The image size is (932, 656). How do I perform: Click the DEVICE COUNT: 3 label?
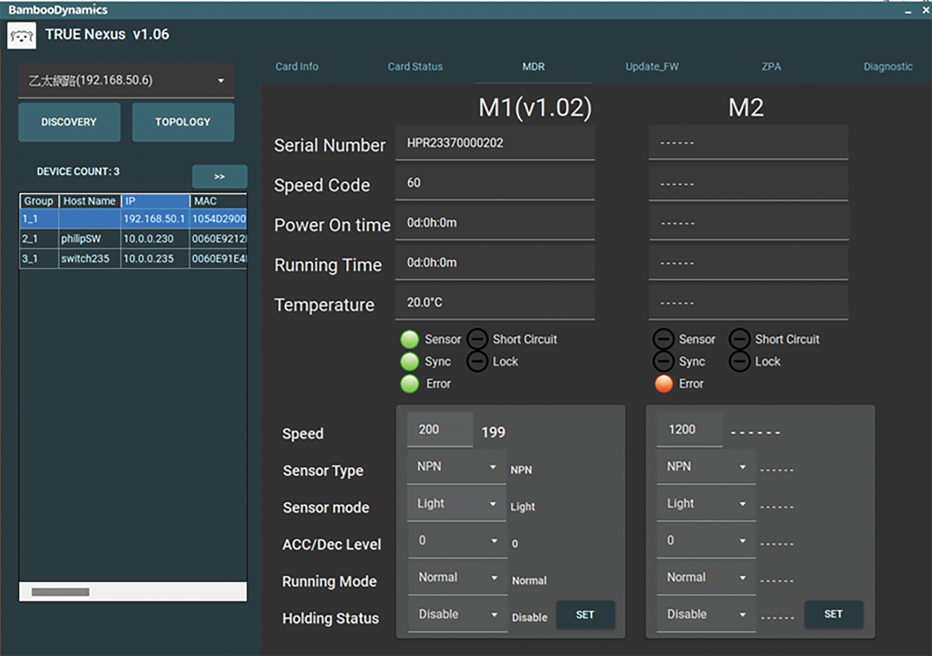tap(78, 172)
